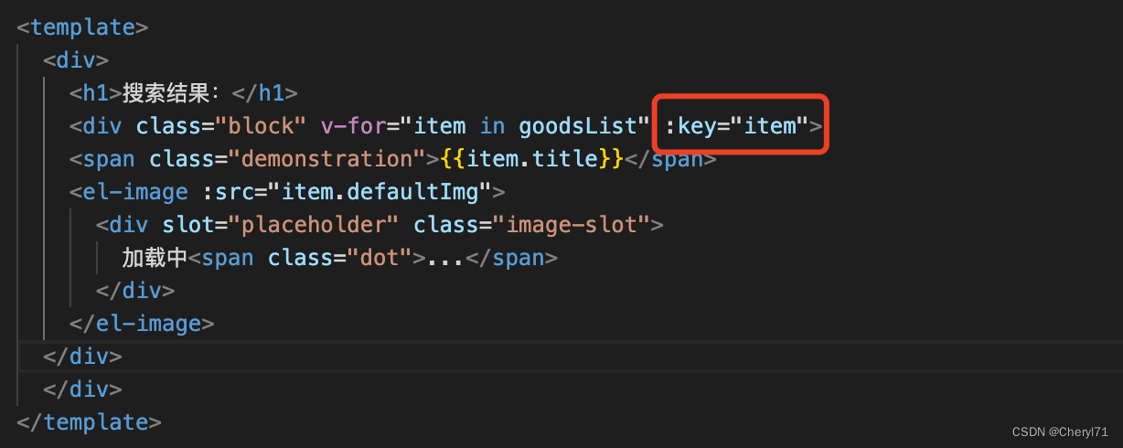
Task: Click the closing el-image tag
Action: [142, 323]
